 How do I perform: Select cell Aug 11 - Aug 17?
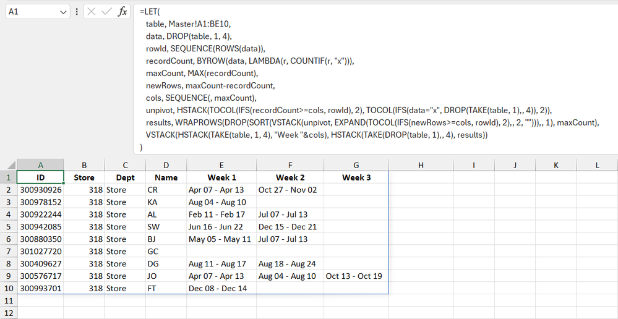221,264
